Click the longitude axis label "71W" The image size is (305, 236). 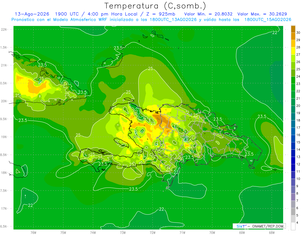pos(182,233)
